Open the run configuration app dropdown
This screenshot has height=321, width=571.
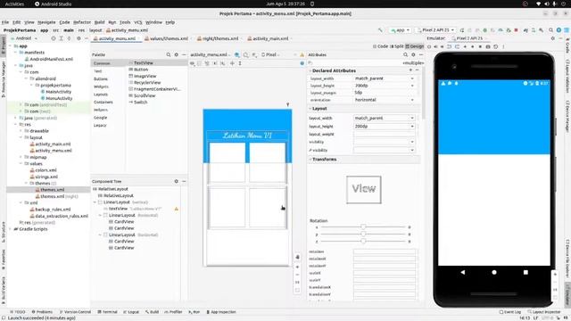click(401, 30)
